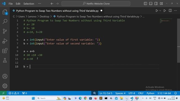The height and width of the screenshot is (101, 180).
Task: Click the code 'a = a+b'
Action: pos(29,51)
